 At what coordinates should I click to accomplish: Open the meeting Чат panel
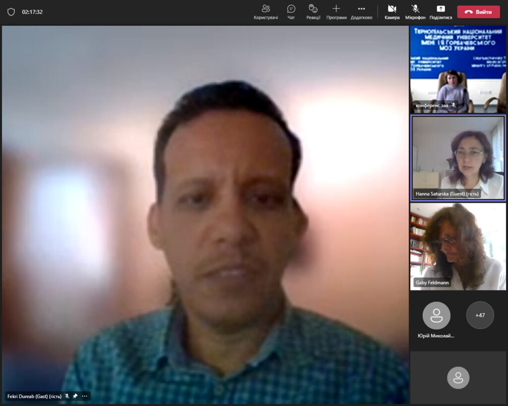[x=291, y=12]
